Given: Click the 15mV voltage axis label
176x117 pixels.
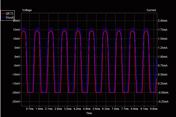Looking at the screenshot, I should tap(16, 30).
